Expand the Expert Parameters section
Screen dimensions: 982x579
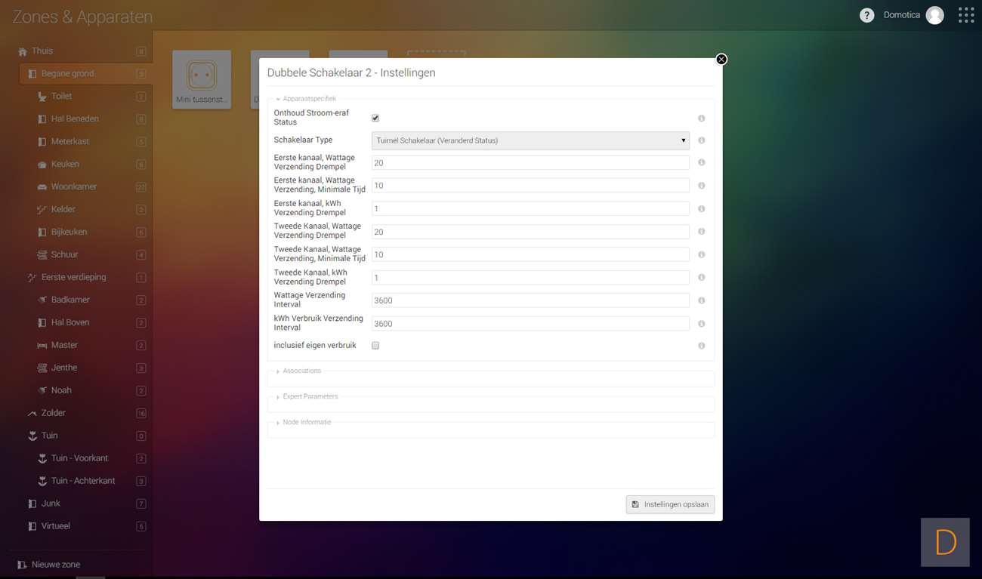310,397
